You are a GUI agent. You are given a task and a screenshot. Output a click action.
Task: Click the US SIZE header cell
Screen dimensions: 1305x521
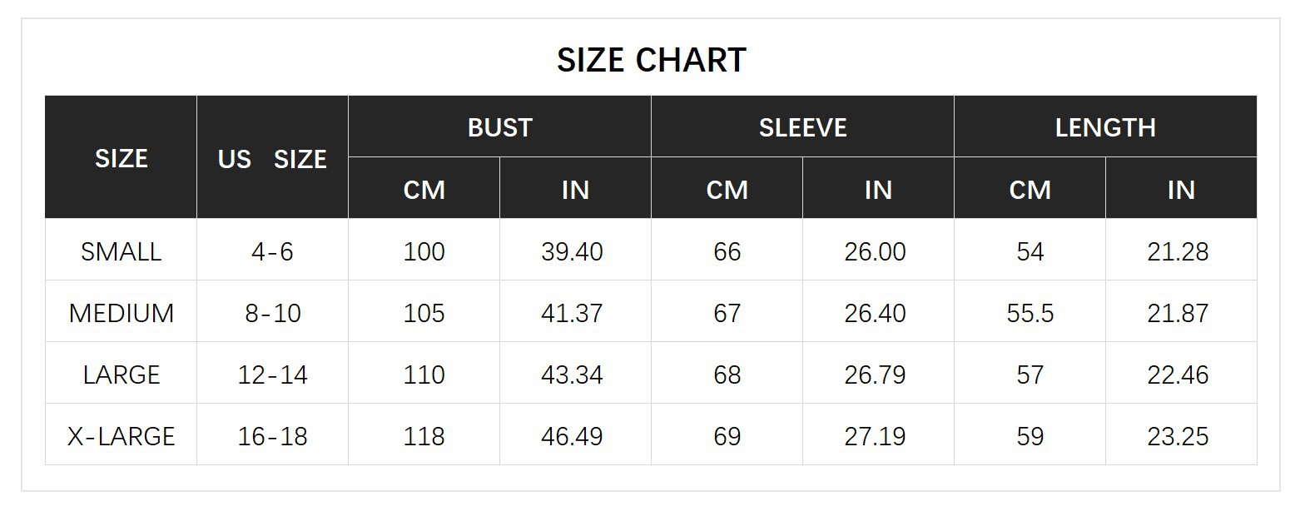tap(272, 158)
